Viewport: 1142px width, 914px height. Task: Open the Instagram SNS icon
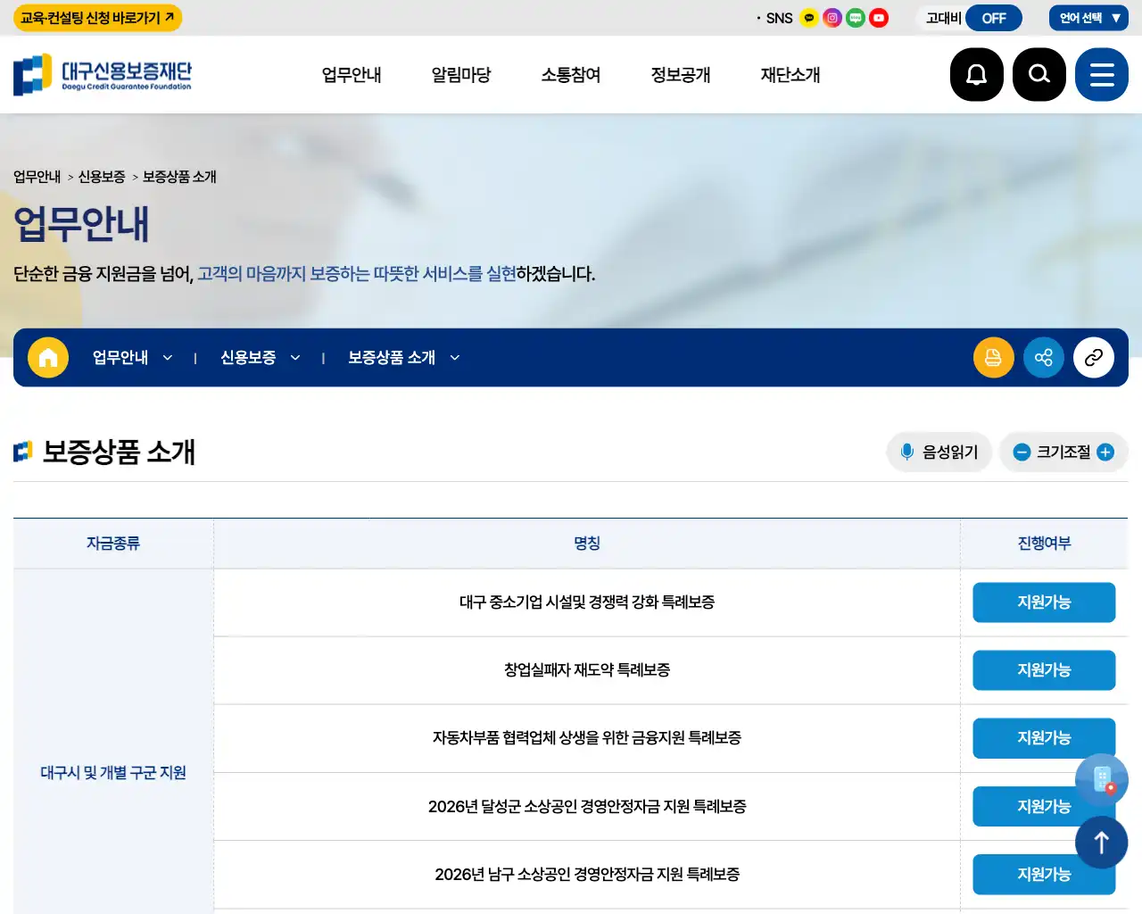pyautogui.click(x=832, y=18)
